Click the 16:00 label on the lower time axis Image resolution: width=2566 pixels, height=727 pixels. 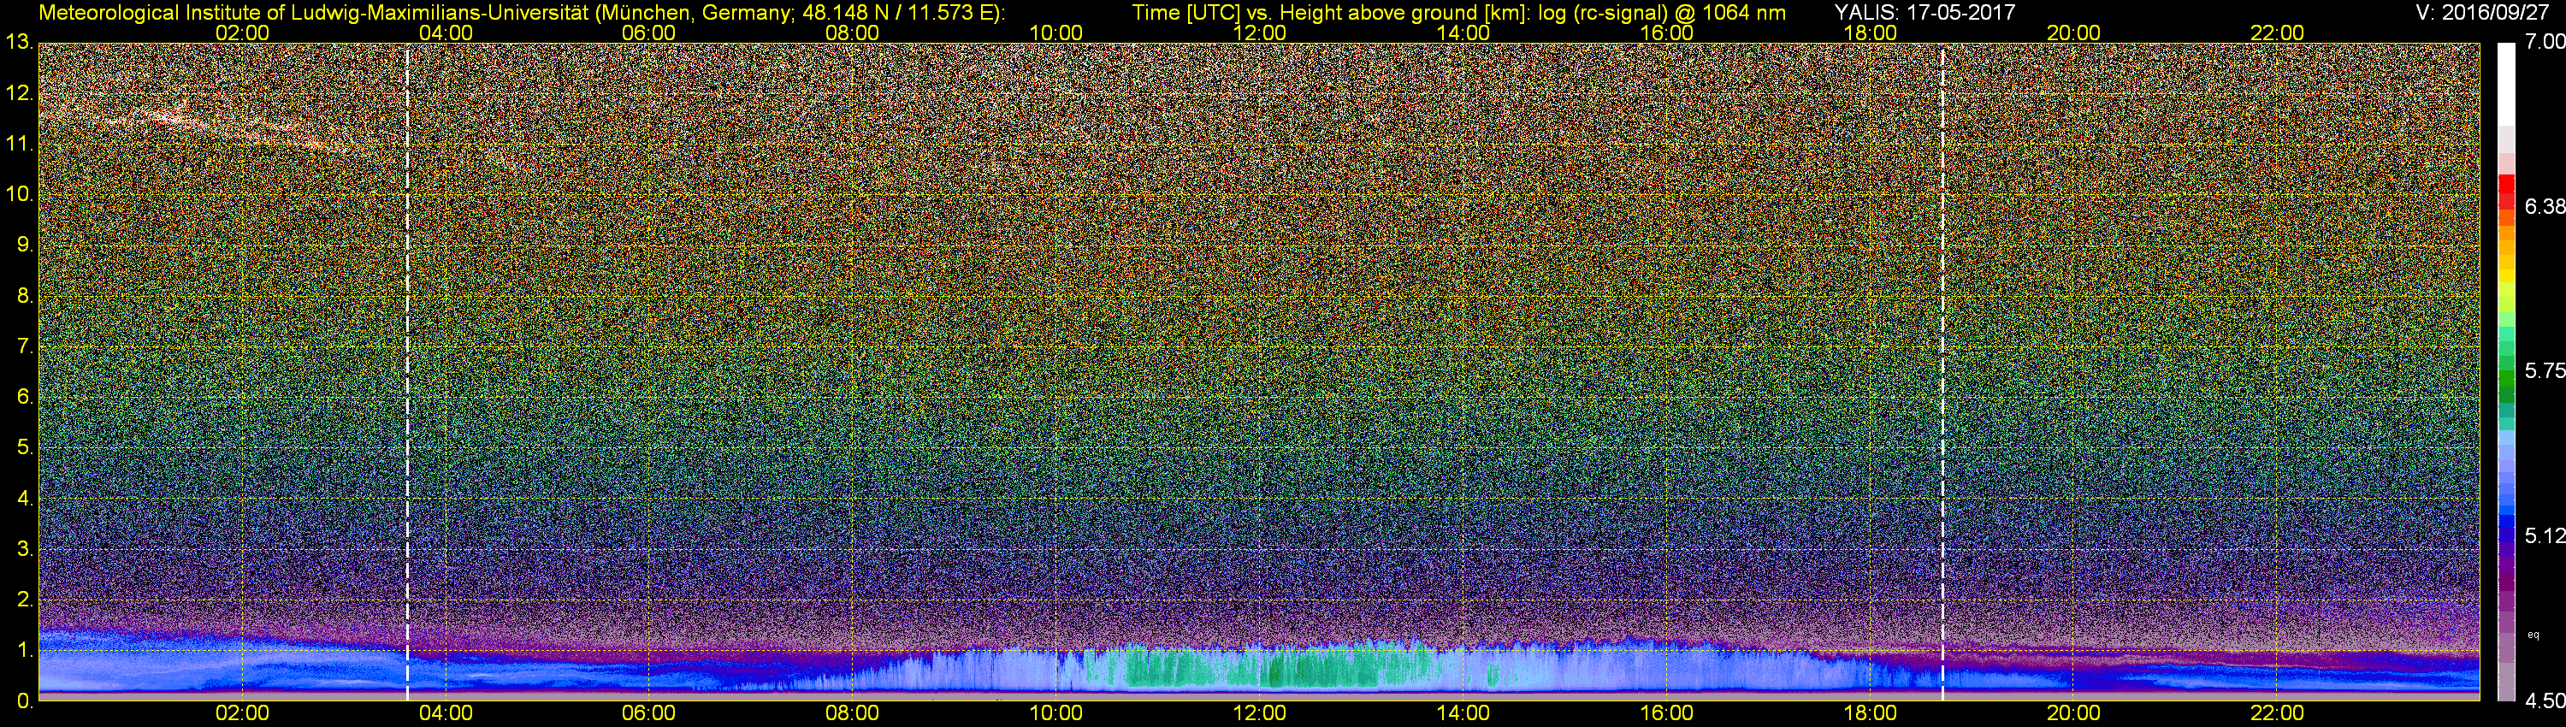tap(1666, 714)
